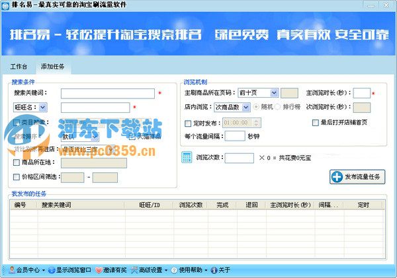Click the 定时发布 time stepper arrows
The width and height of the screenshot is (397, 278).
pyautogui.click(x=257, y=123)
